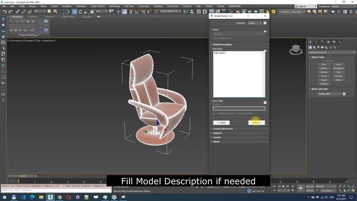The width and height of the screenshot is (357, 201).
Task: Click the Next button in Model Packer
Action: click(257, 123)
